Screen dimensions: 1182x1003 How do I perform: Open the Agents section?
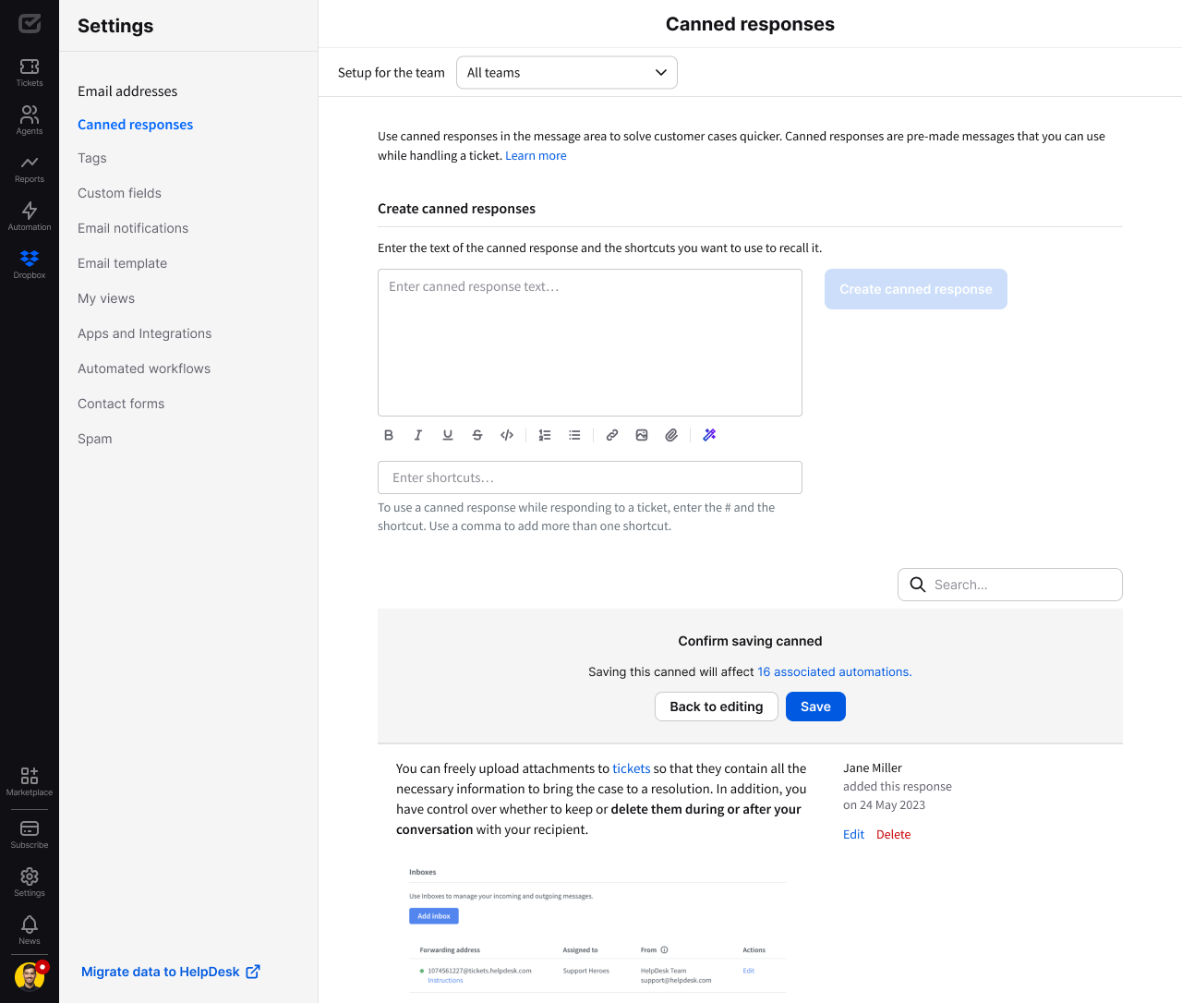(x=30, y=120)
